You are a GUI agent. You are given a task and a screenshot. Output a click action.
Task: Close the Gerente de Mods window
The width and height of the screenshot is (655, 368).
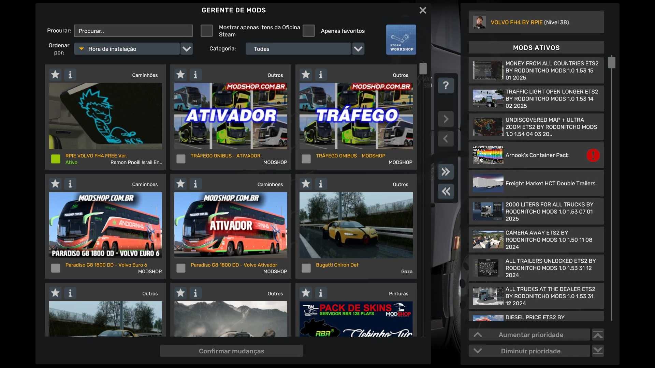tap(423, 10)
